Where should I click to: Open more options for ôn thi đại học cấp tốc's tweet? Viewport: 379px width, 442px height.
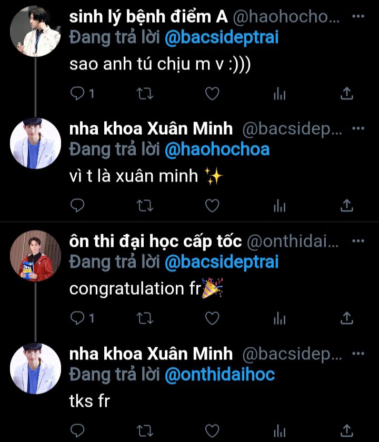[x=358, y=241]
